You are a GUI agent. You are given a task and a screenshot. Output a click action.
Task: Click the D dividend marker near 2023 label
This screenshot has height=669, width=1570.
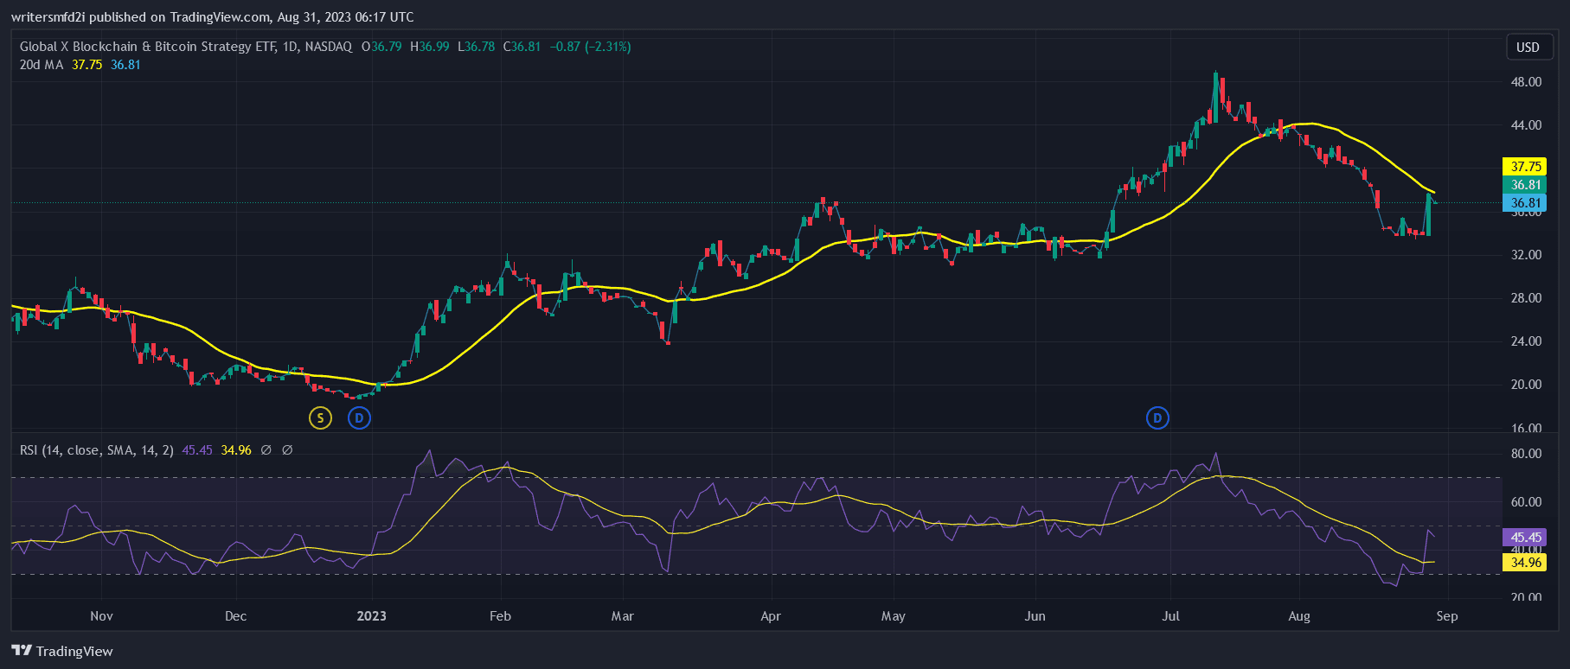[359, 418]
